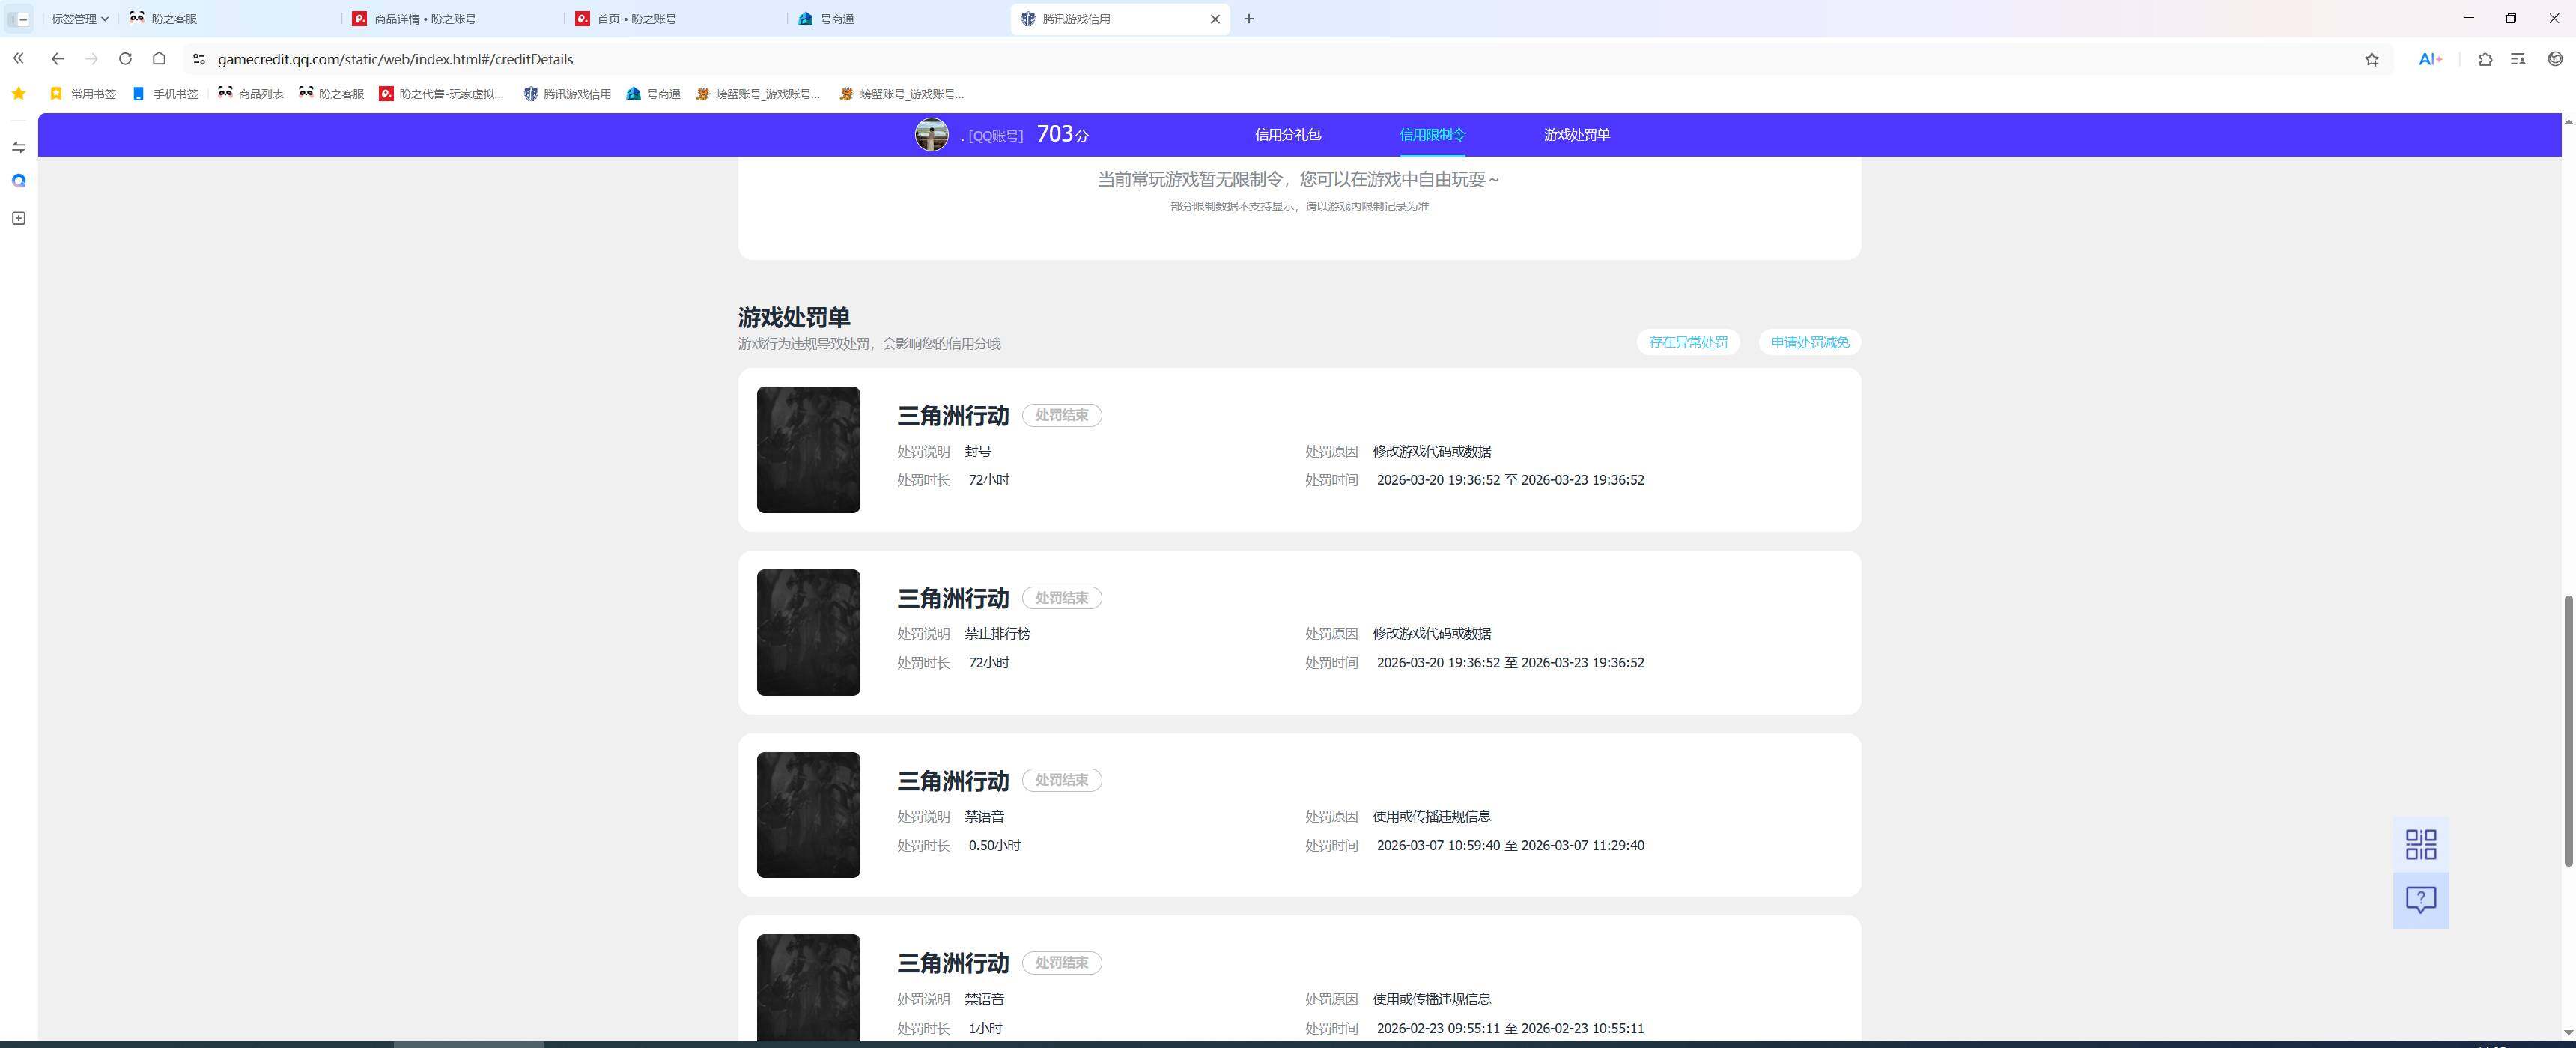Open the 盼之代售-玩家虚拟 bookmark
The height and width of the screenshot is (1048, 2576).
(x=441, y=94)
